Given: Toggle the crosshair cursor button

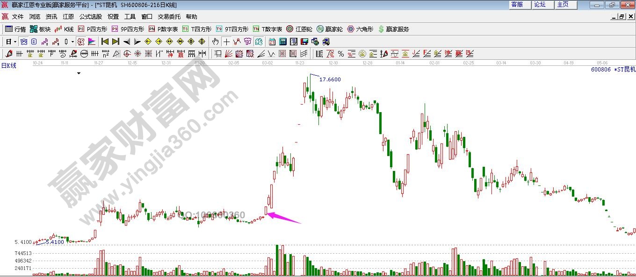Looking at the screenshot, I should (x=226, y=42).
